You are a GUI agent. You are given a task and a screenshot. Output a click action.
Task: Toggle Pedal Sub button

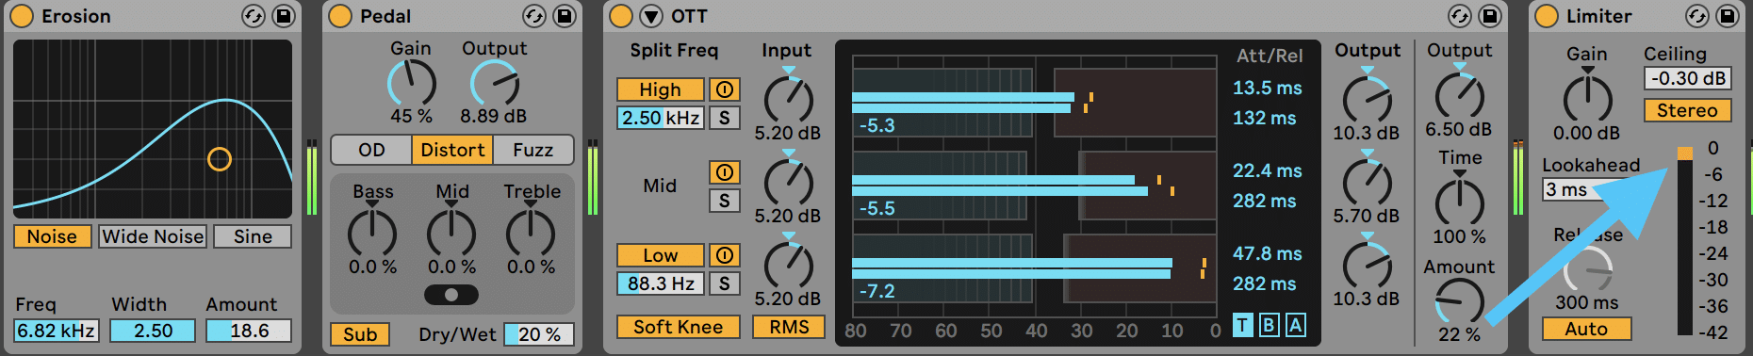360,334
